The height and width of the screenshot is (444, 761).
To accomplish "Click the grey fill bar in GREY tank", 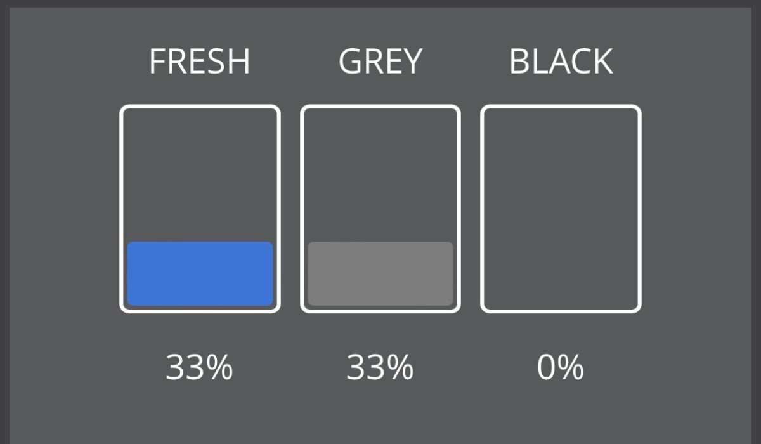I will pyautogui.click(x=380, y=273).
